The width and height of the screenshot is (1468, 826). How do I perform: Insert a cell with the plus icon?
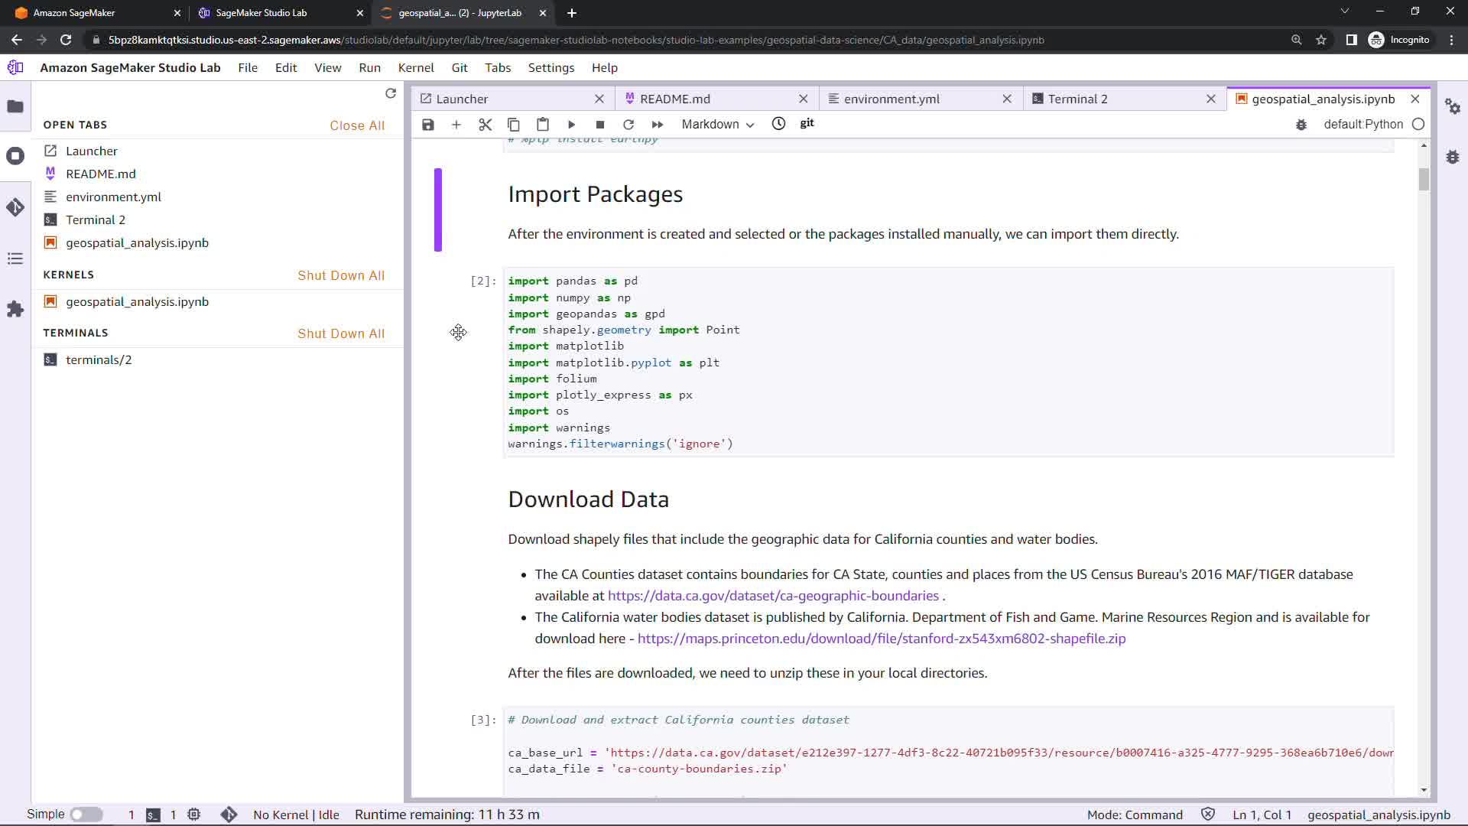(x=456, y=125)
